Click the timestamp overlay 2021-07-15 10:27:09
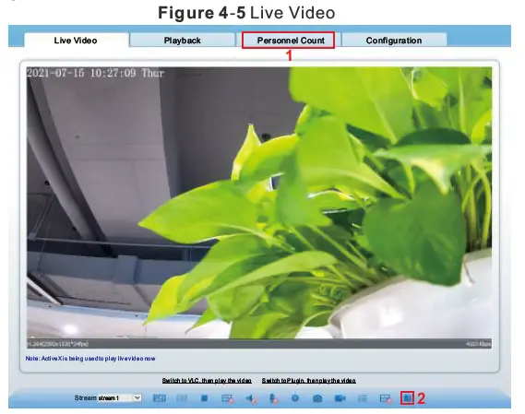The width and height of the screenshot is (525, 414). 95,73
